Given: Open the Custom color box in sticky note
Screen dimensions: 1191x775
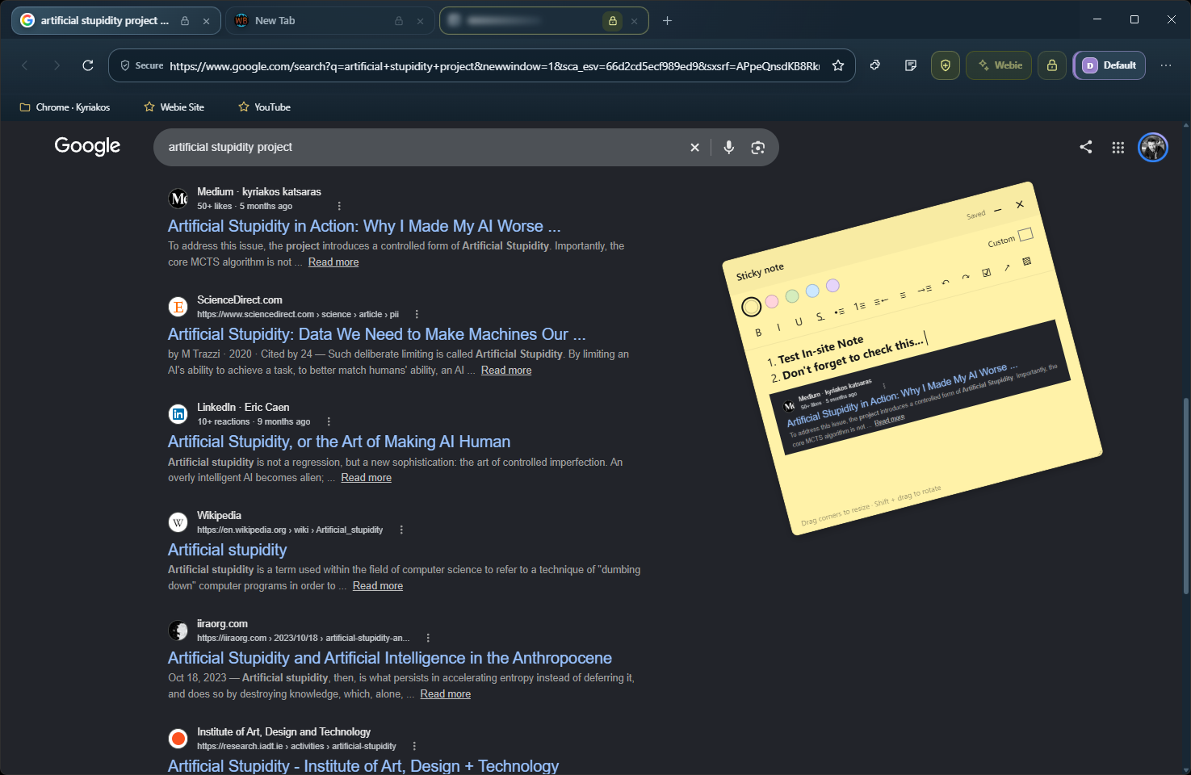Looking at the screenshot, I should click(x=1025, y=234).
